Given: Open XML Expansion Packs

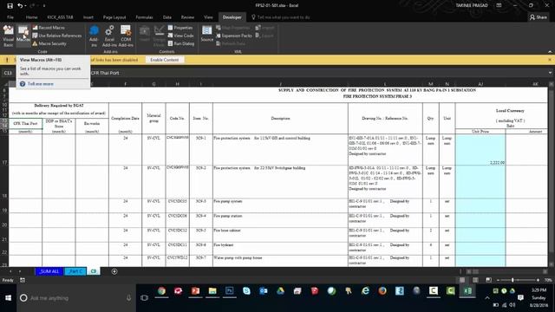Looking at the screenshot, I should [233, 36].
